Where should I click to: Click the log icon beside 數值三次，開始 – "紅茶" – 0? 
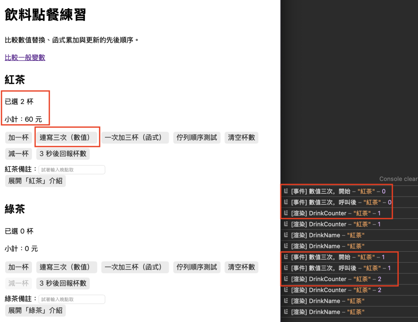click(x=286, y=191)
